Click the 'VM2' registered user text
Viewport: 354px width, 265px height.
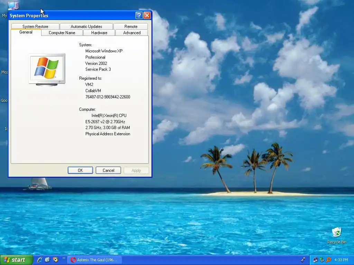click(89, 85)
